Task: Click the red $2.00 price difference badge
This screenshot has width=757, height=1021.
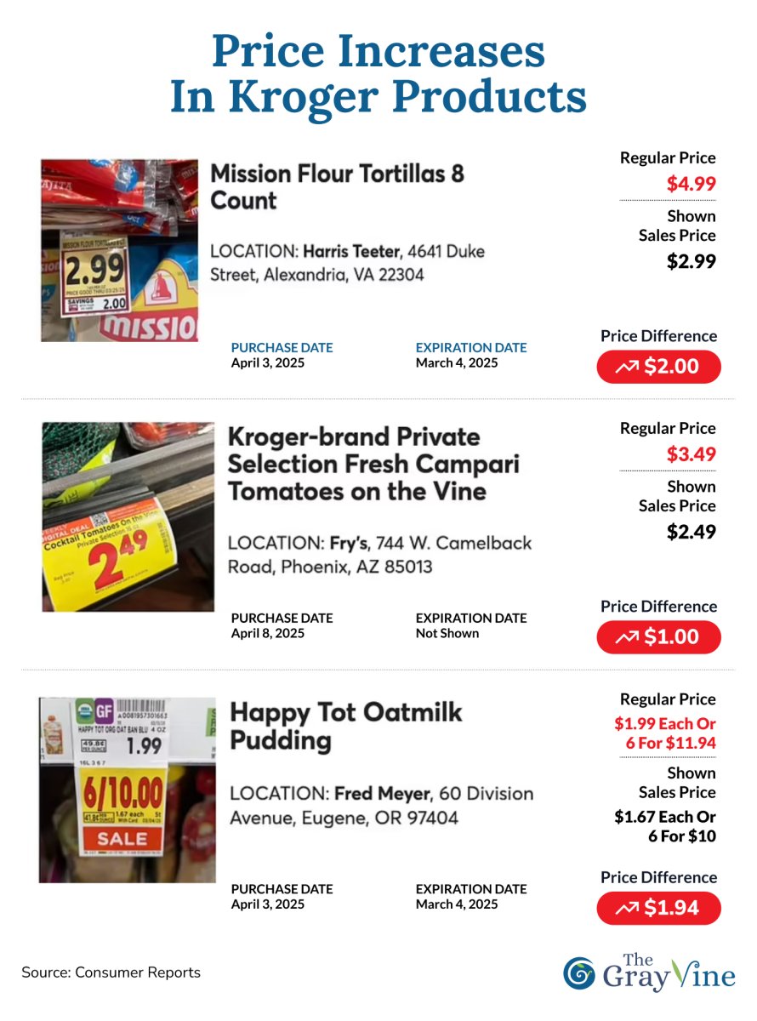Action: pyautogui.click(x=658, y=367)
